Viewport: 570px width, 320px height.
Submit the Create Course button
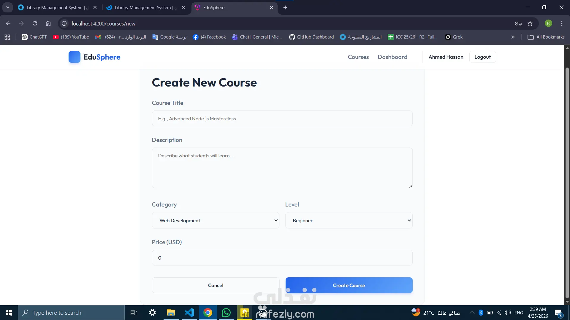[349, 285]
